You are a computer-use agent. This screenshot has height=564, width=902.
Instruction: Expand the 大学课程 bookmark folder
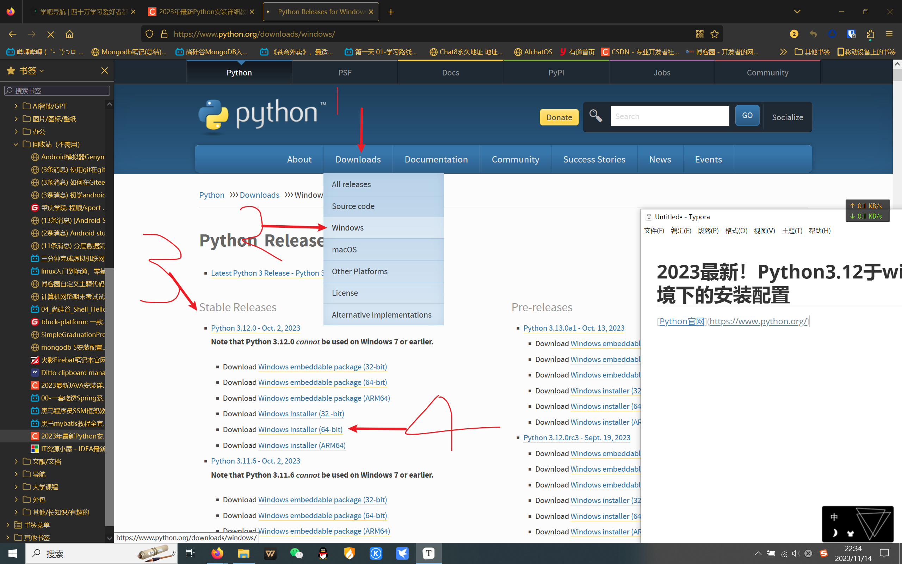[16, 487]
